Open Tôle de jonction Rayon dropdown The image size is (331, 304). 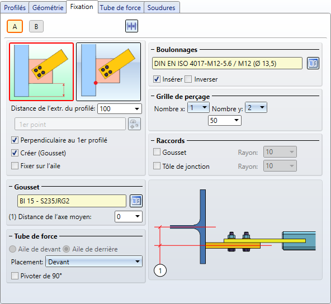280,166
